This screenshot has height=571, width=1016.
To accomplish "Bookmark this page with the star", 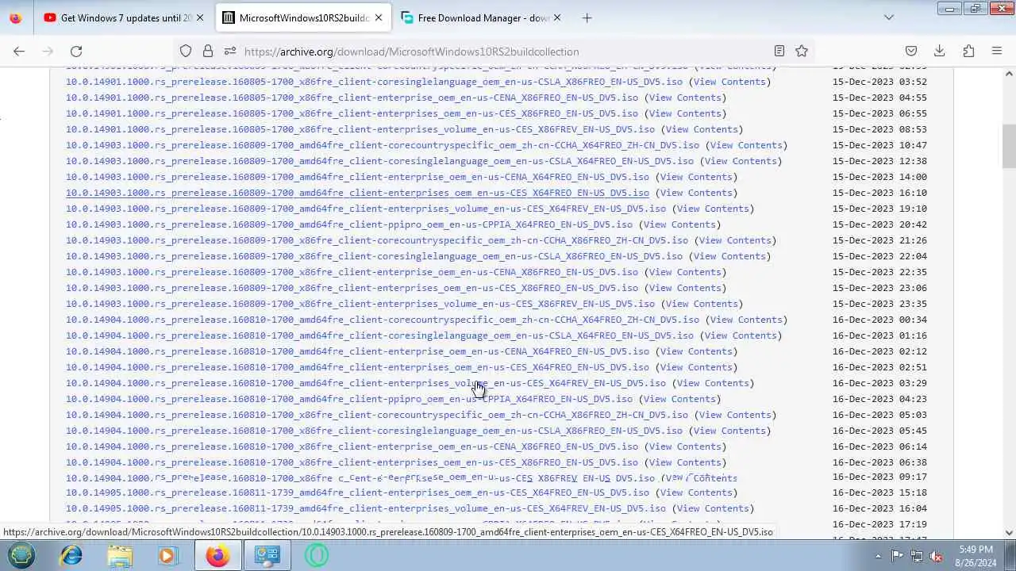I will pos(802,51).
